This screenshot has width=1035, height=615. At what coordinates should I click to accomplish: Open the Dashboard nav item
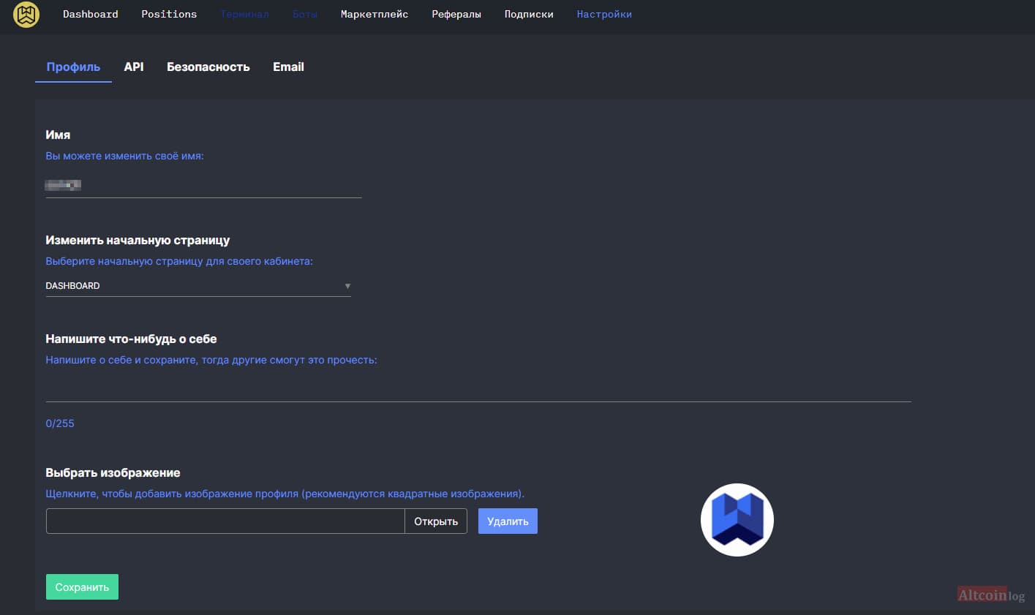point(91,14)
